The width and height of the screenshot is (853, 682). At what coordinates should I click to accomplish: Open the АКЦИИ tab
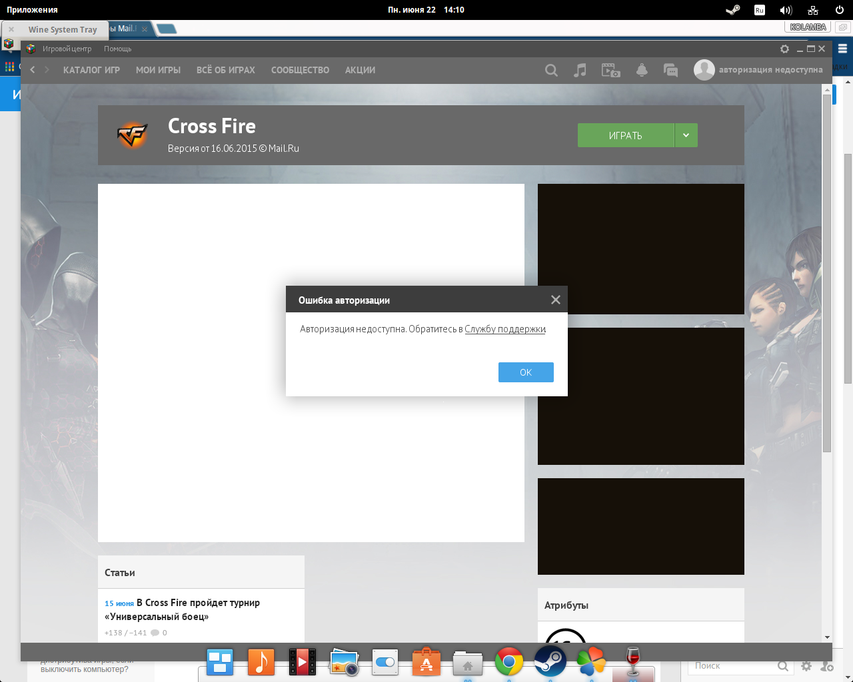tap(360, 70)
